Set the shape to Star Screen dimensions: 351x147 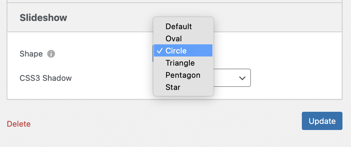click(x=173, y=87)
